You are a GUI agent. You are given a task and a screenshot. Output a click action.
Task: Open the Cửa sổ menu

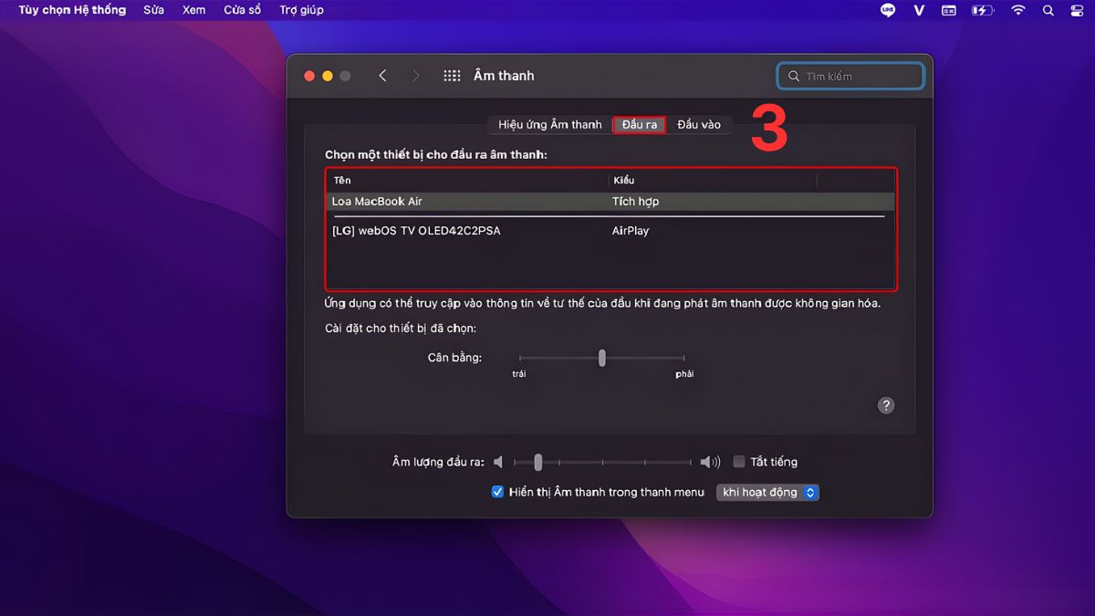coord(243,10)
